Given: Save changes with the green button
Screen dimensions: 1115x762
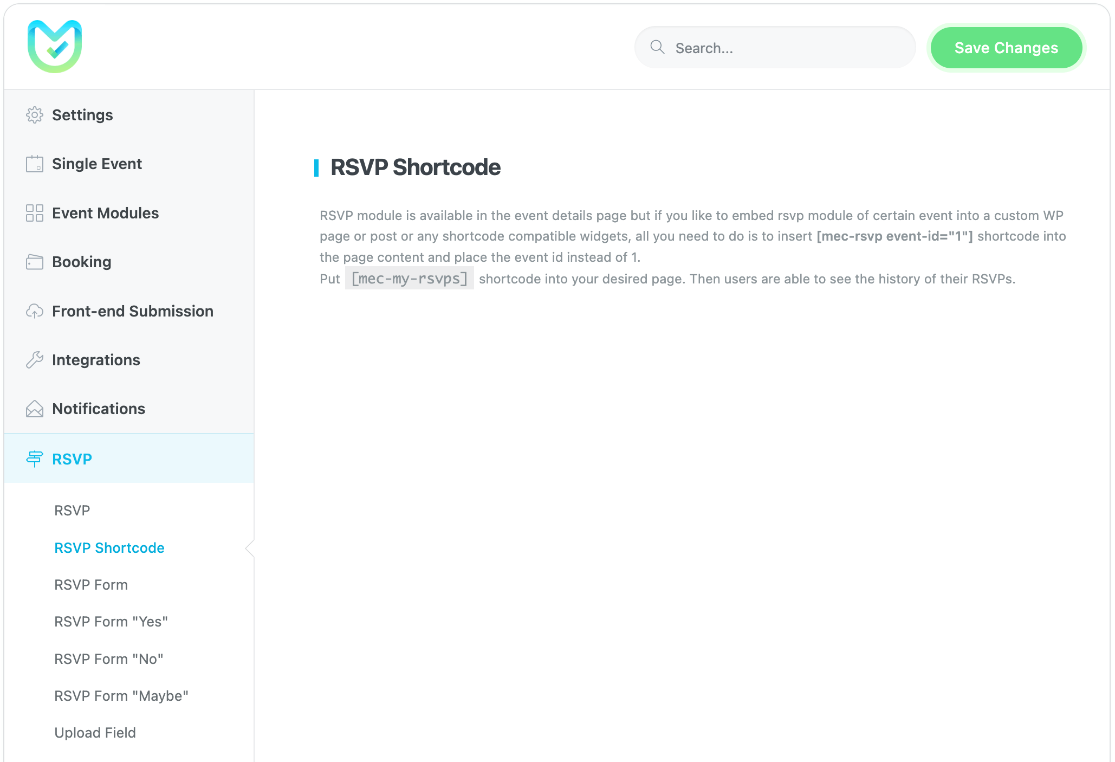Looking at the screenshot, I should coord(1006,48).
